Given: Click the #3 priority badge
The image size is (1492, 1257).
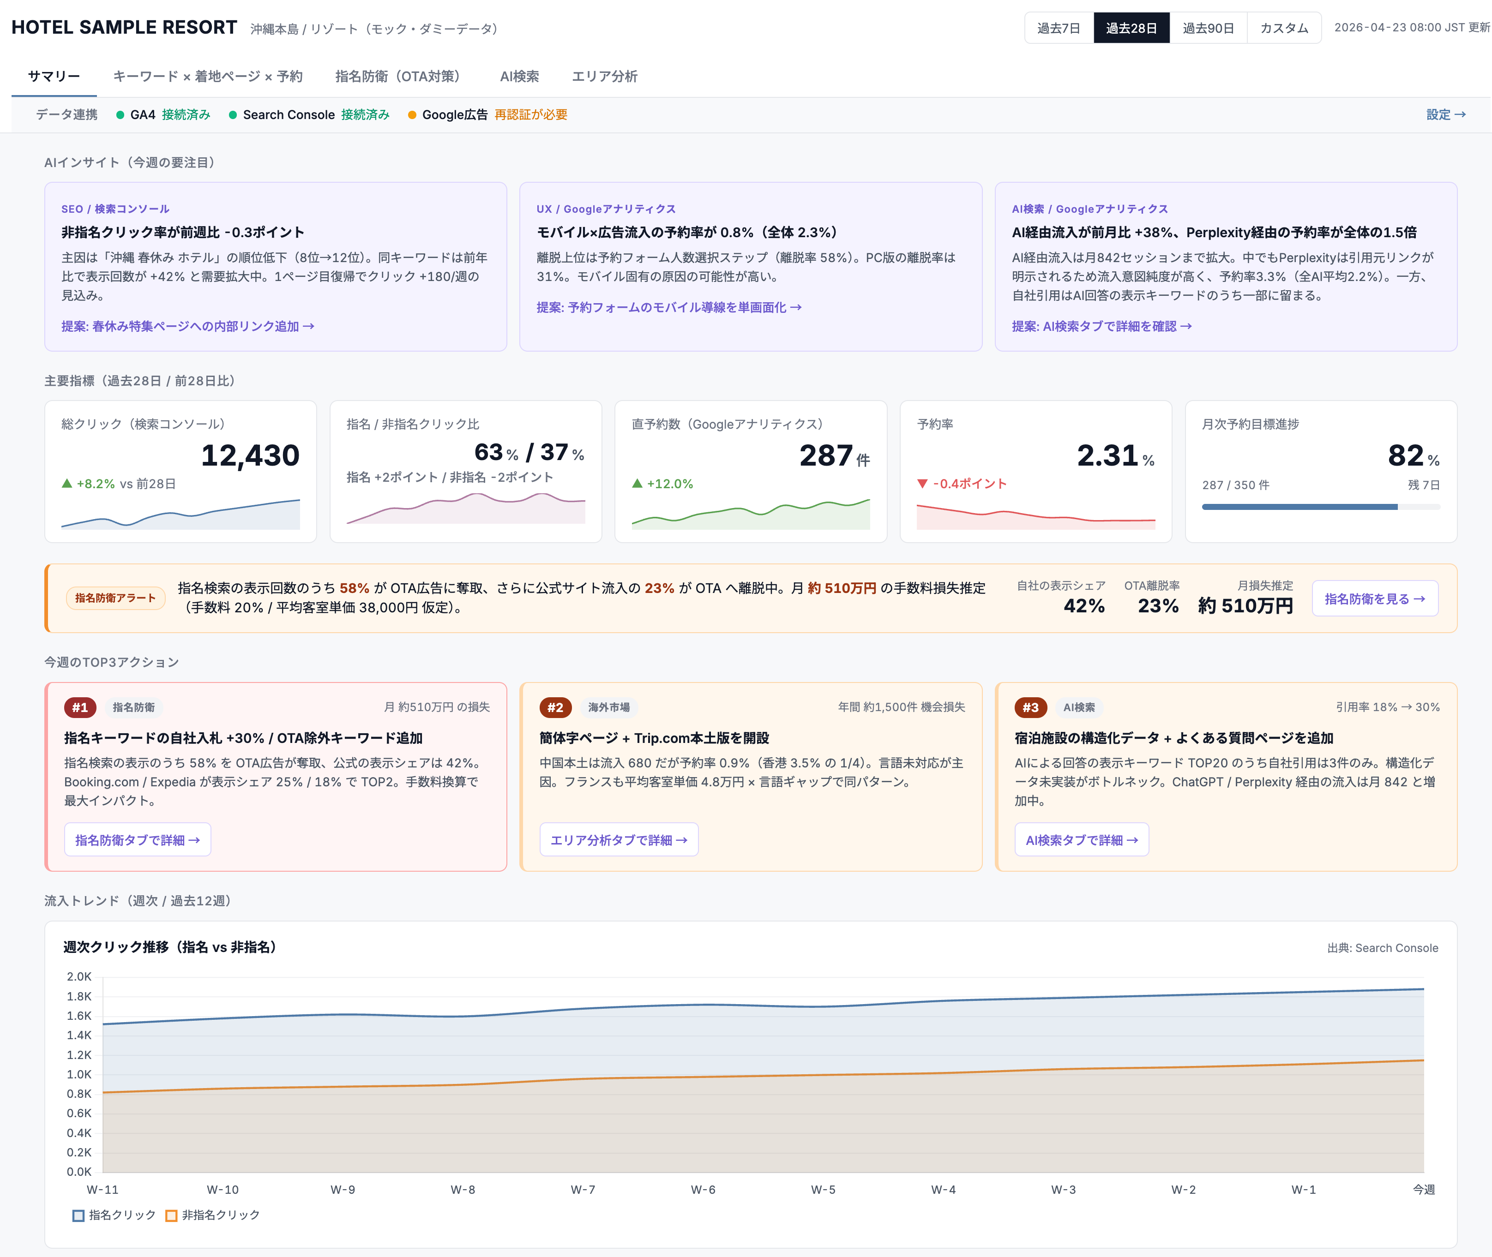Looking at the screenshot, I should point(1031,707).
